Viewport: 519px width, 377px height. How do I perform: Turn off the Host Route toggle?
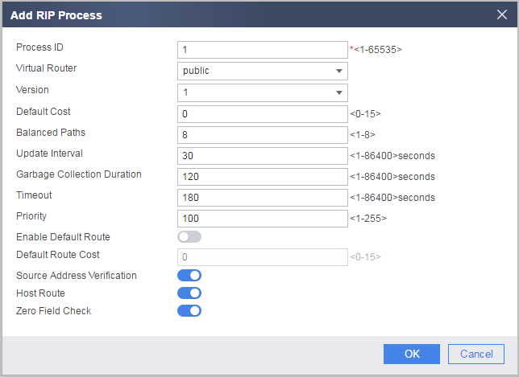coord(189,293)
